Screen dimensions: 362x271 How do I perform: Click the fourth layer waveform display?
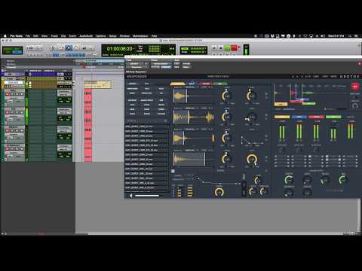(x=194, y=159)
